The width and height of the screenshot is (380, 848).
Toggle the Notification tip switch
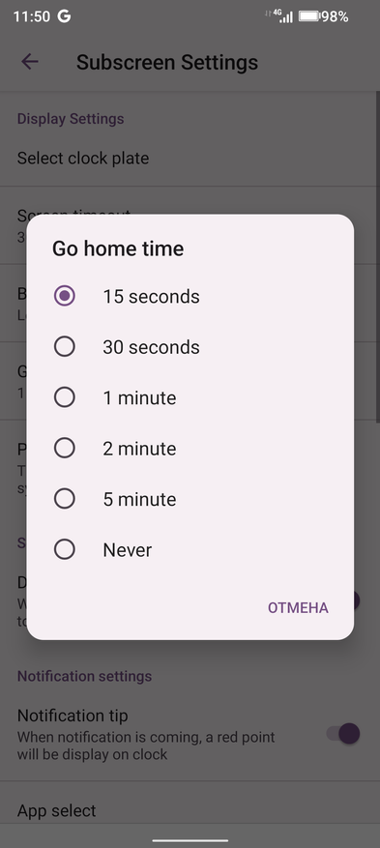pos(343,734)
